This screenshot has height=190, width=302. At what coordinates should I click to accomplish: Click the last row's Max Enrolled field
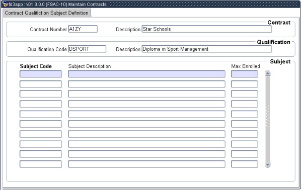(x=245, y=164)
